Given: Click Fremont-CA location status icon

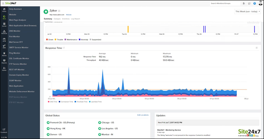Looking at the screenshot, I should click(48, 122).
